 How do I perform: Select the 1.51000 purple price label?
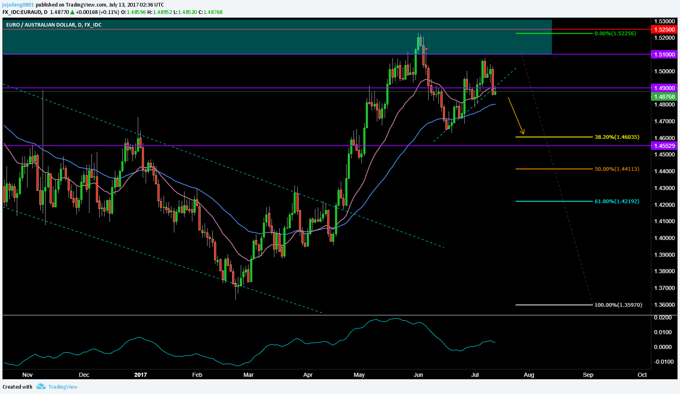(x=664, y=54)
